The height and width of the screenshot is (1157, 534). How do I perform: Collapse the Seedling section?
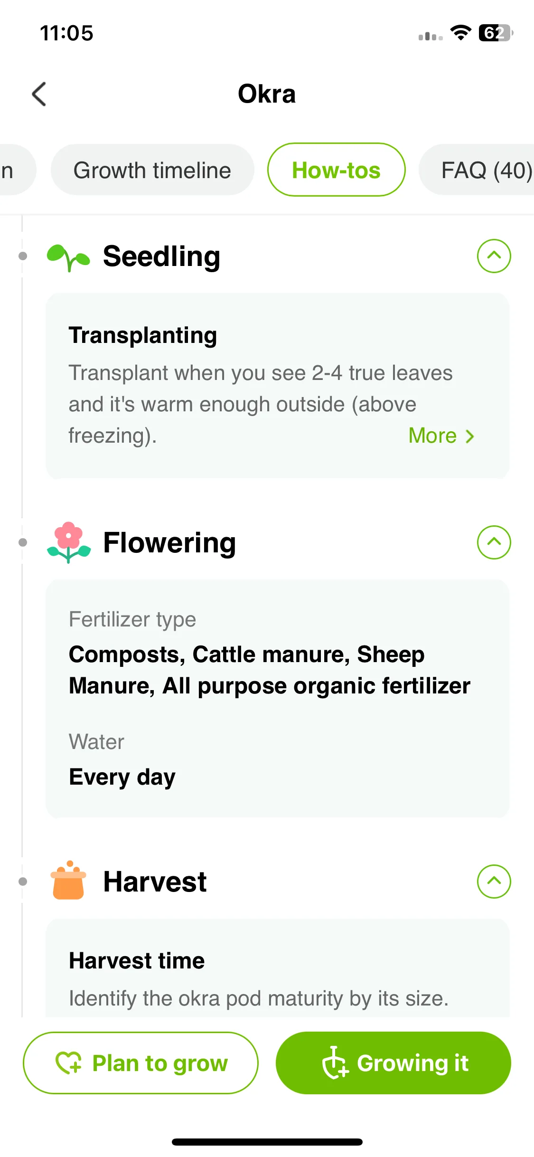[x=494, y=256]
